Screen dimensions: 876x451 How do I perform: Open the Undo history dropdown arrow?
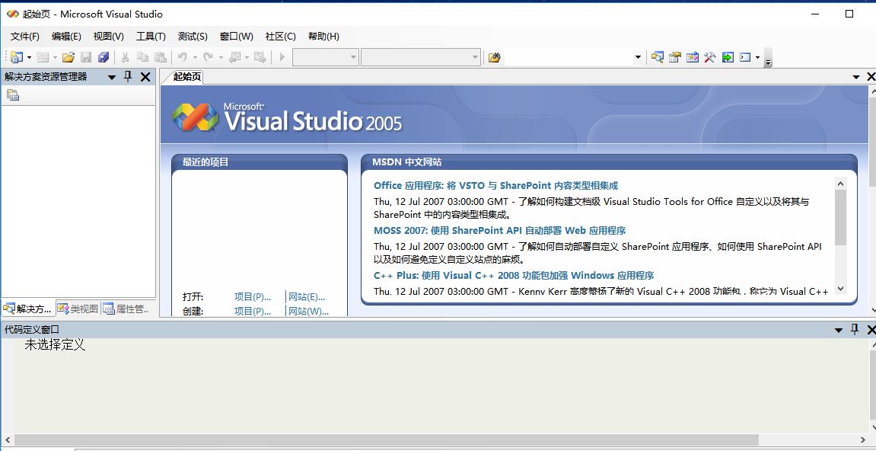coord(195,57)
